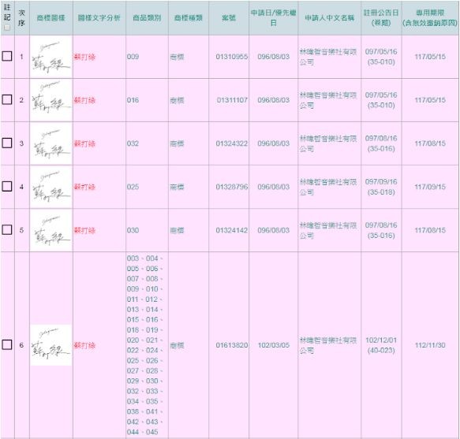Open case number 01324322
The image size is (460, 439).
(x=232, y=143)
